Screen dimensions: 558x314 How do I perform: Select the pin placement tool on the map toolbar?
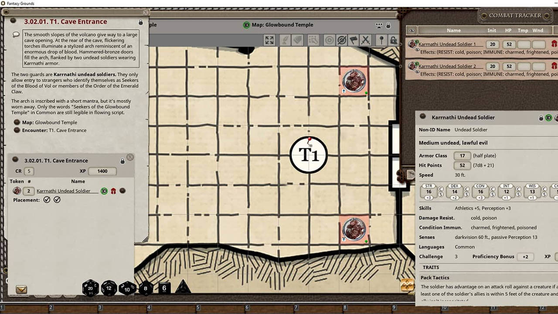coord(382,40)
